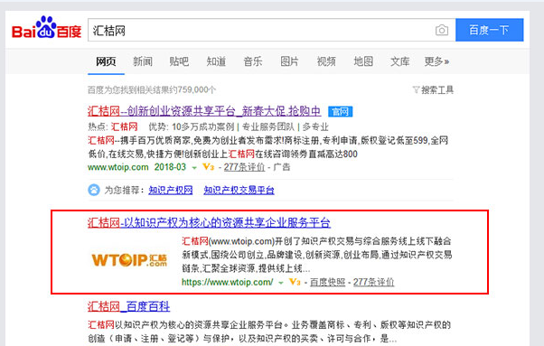This screenshot has width=544, height=346.
Task: Click https://www.wtoip.com/ URL link
Action: 227,282
